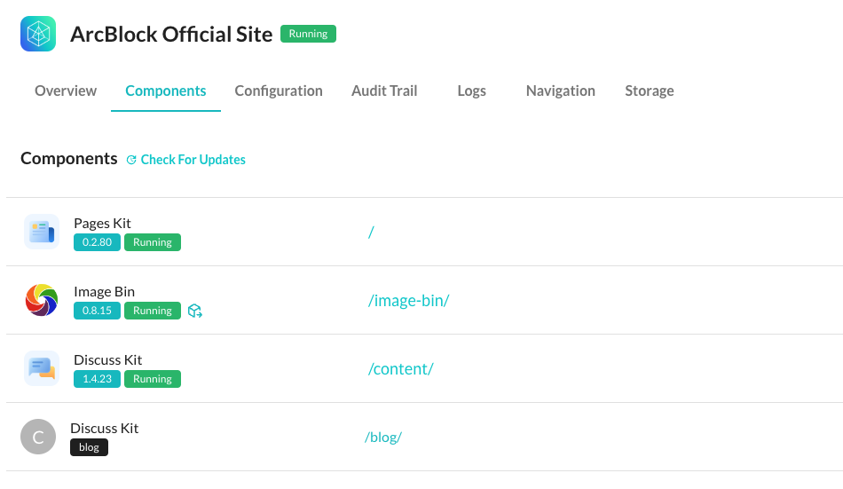The image size is (843, 489).
Task: Open the Audit Trail tab
Action: click(x=384, y=91)
